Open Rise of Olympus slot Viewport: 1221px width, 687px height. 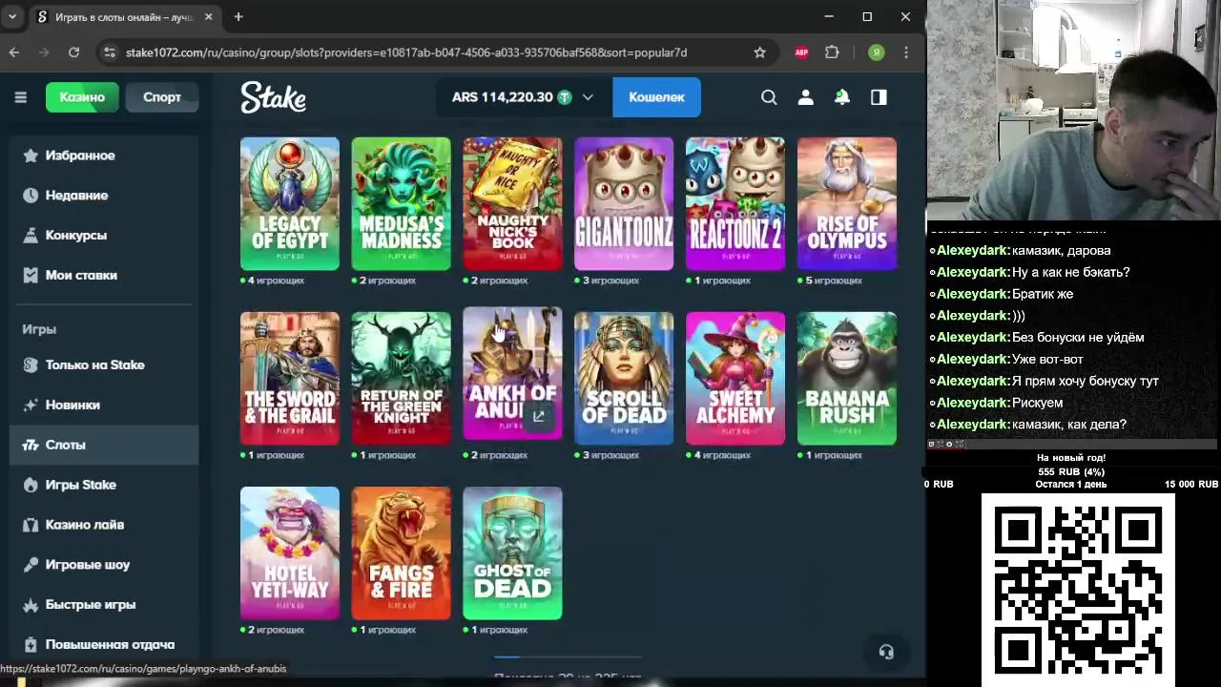[847, 203]
